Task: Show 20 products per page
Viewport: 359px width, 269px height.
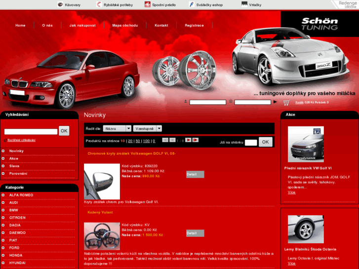Action: 130,141
